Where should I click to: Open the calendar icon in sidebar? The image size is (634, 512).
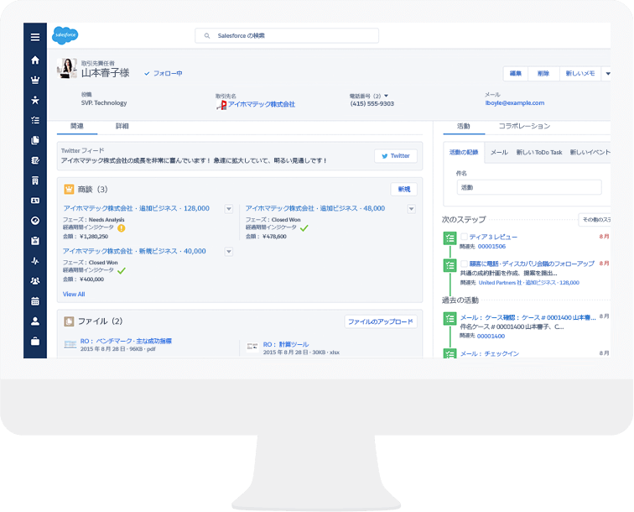tap(35, 300)
